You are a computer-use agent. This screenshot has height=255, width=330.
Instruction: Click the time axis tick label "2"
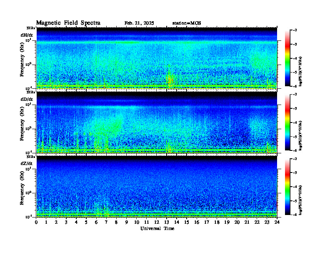pos(56,222)
